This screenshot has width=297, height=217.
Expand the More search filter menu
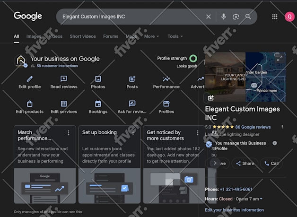[x=151, y=36]
